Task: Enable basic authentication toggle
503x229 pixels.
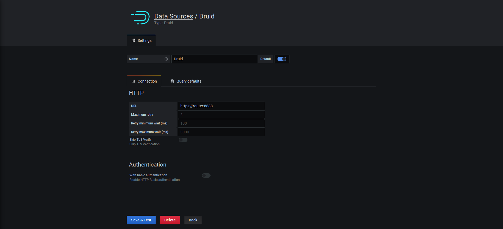Action: pos(206,175)
